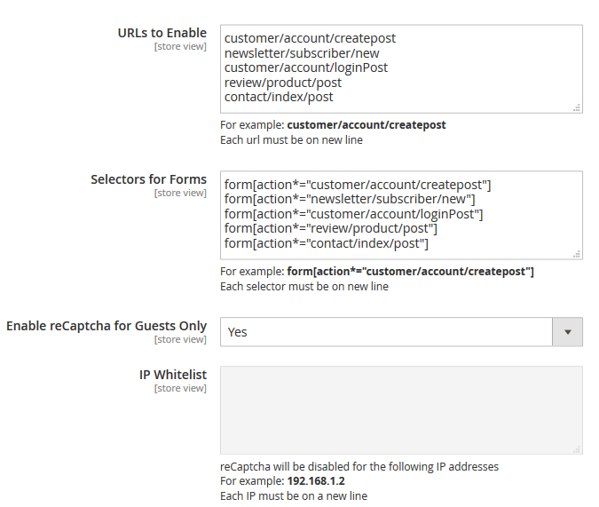This screenshot has width=599, height=507.
Task: Grab the URLs to Enable resize handle
Action: click(577, 107)
